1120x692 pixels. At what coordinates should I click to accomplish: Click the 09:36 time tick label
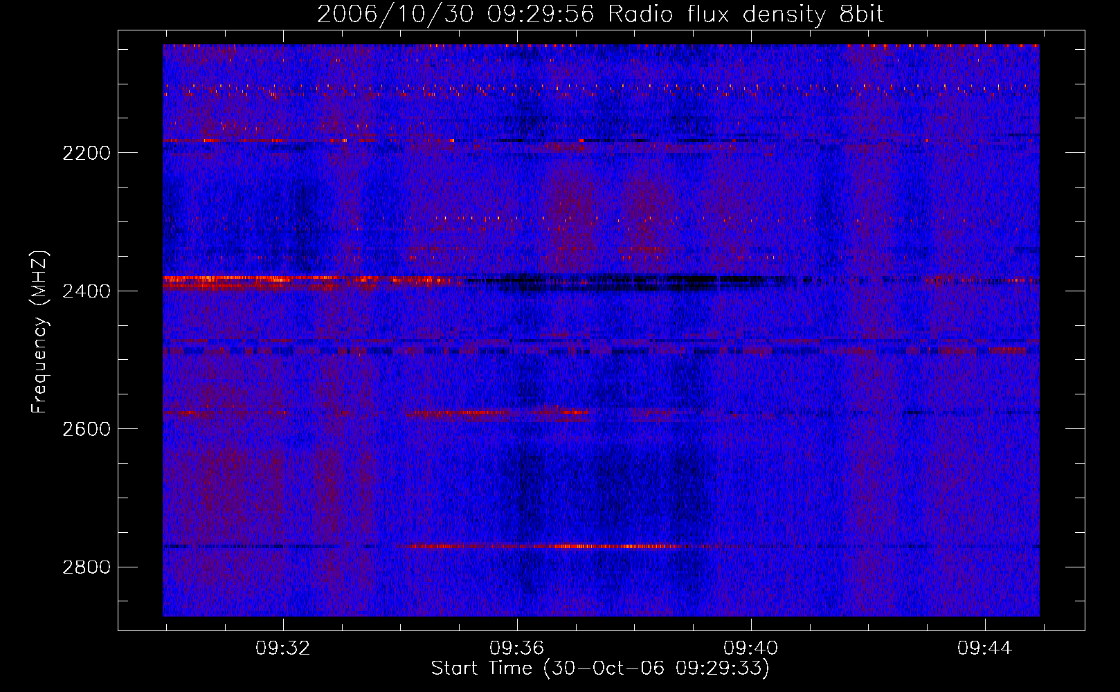[x=517, y=648]
